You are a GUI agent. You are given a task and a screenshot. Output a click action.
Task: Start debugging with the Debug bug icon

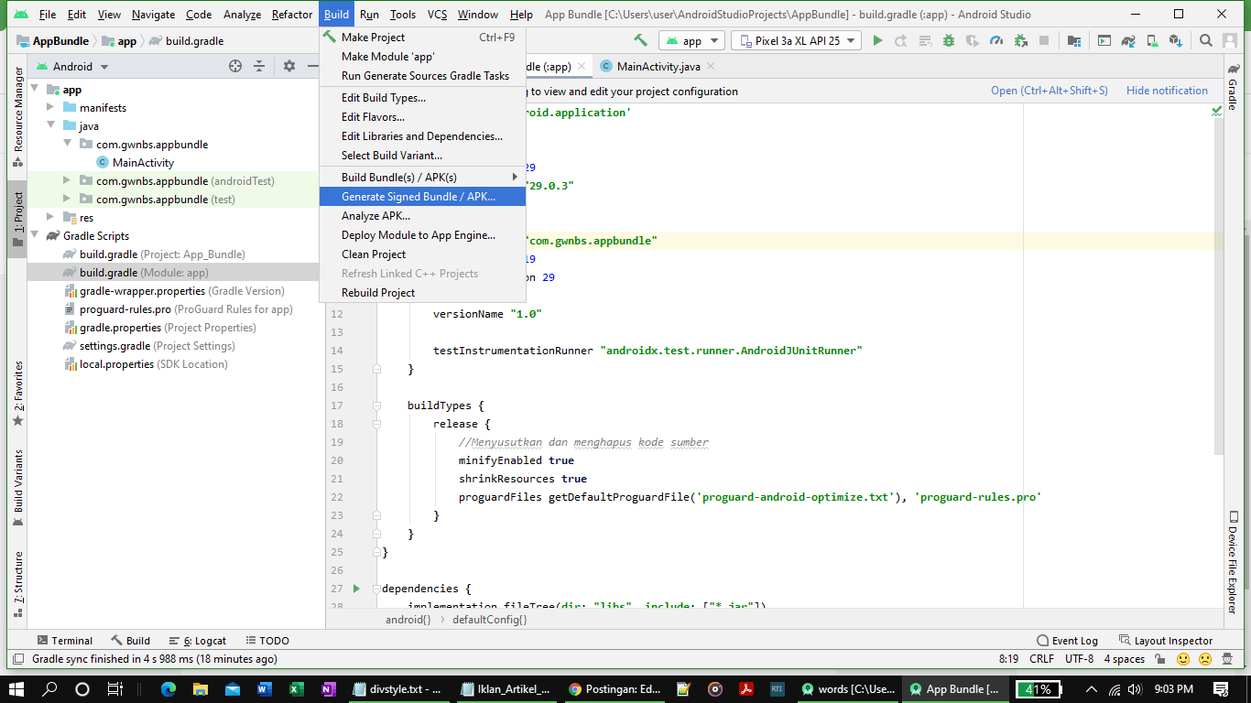point(949,40)
